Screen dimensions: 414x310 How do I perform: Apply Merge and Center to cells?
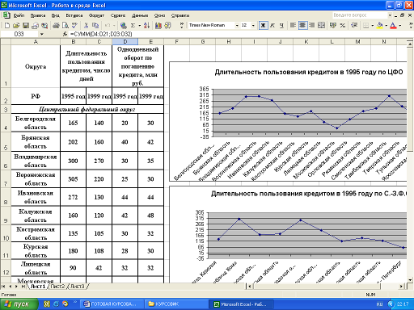pyautogui.click(x=321, y=25)
